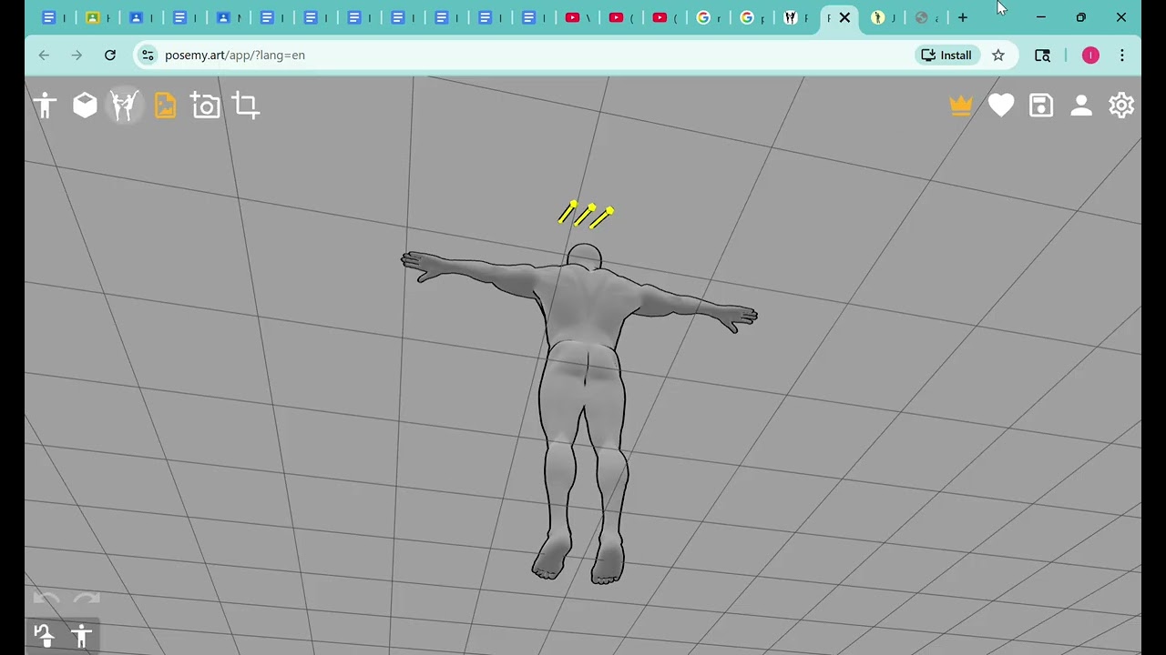The width and height of the screenshot is (1166, 655).
Task: Click the Install app button
Action: click(947, 55)
